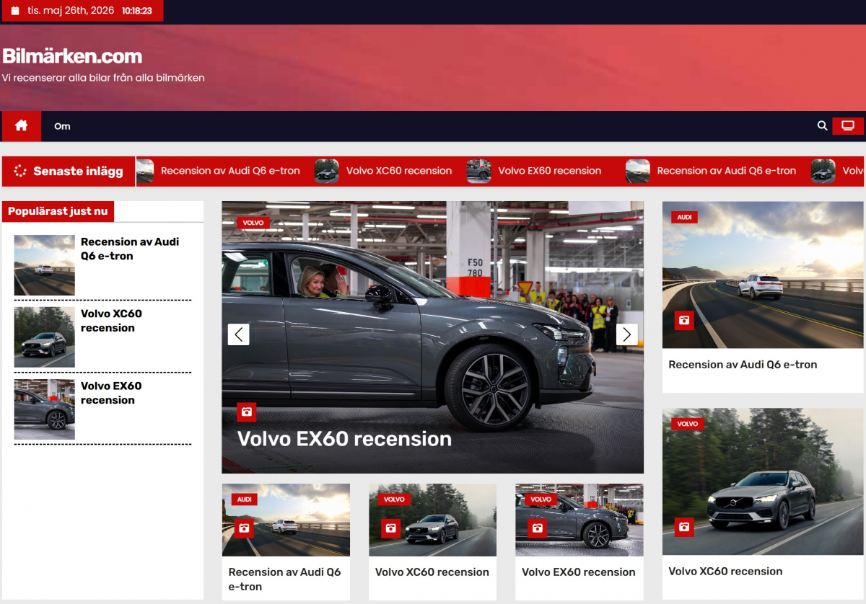Open Volvo EX60 recension in popular sidebar

111,393
